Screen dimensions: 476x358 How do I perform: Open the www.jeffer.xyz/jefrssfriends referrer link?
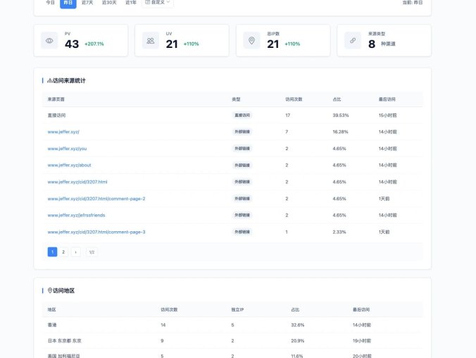76,215
